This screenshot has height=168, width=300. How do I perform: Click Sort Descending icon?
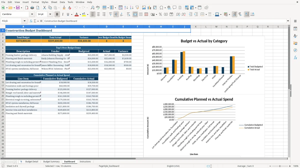coord(132,8)
